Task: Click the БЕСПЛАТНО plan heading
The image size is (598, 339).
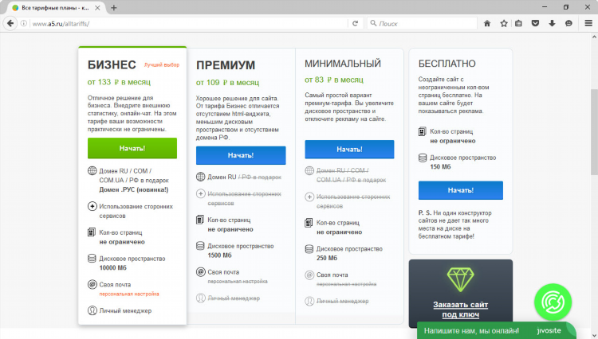Action: pyautogui.click(x=447, y=64)
